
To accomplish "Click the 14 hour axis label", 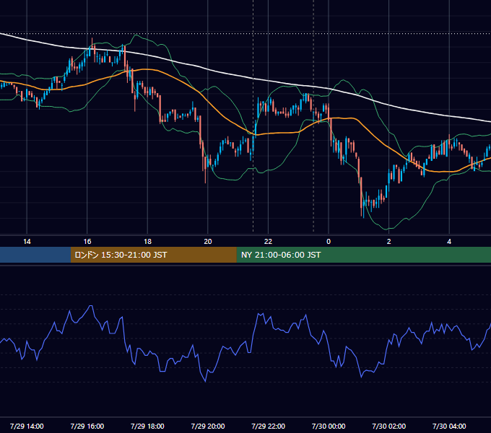I will pyautogui.click(x=27, y=242).
